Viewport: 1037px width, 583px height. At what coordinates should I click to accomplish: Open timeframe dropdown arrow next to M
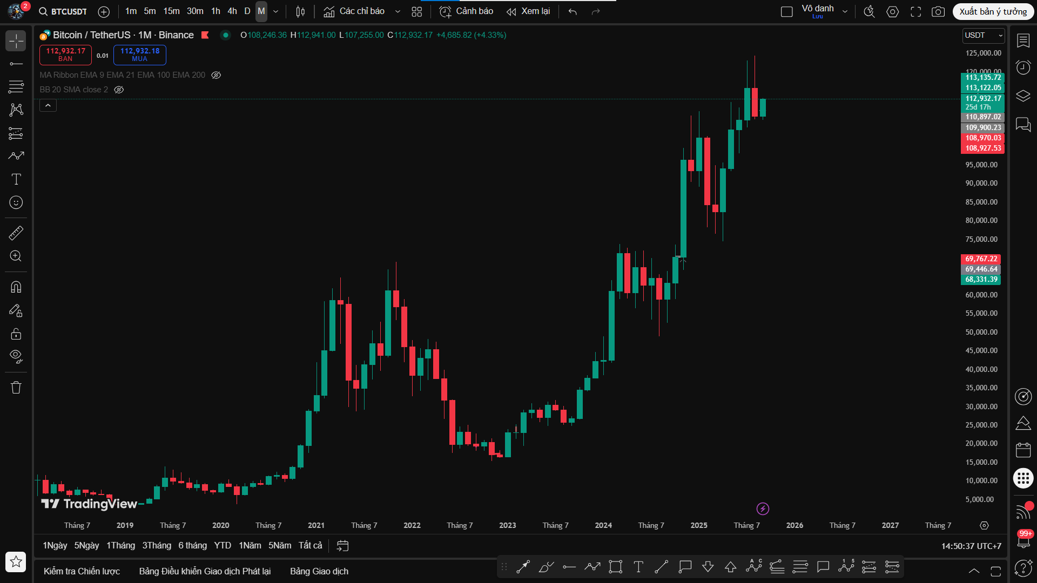[x=276, y=11]
